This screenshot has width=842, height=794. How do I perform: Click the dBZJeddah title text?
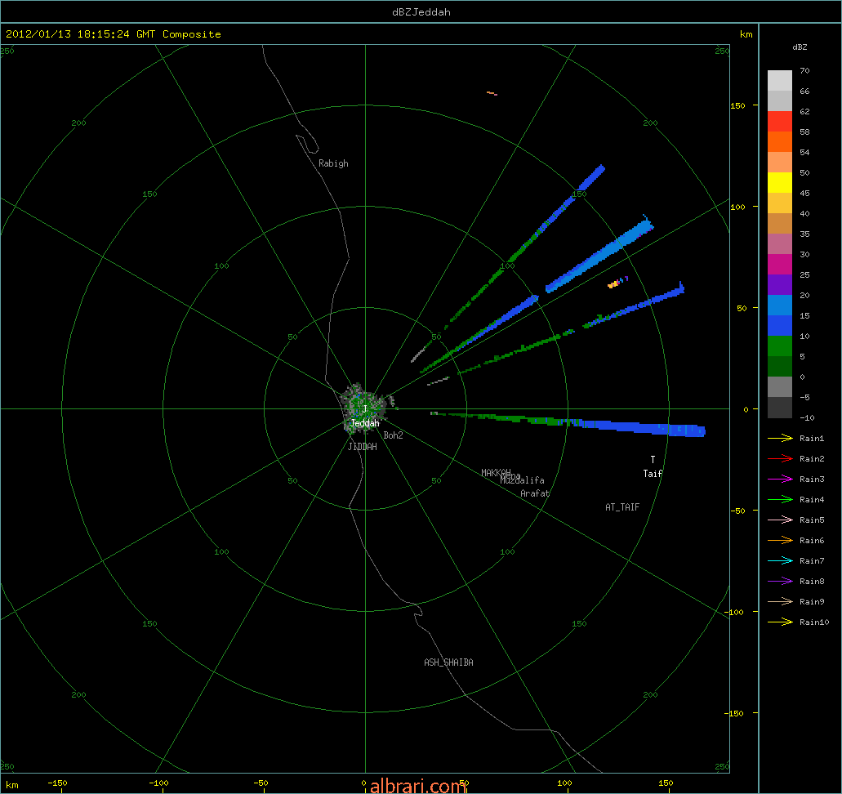(421, 11)
